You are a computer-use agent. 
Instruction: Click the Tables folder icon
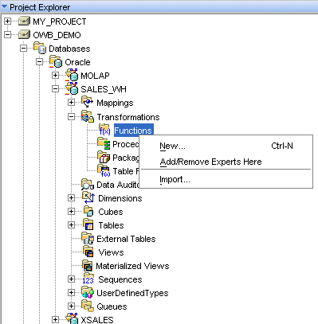88,224
